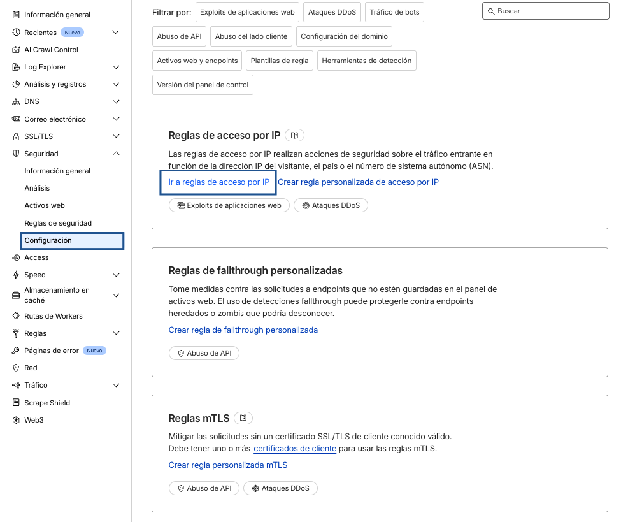This screenshot has height=522, width=628.
Task: Filter by Herramientas de detección
Action: click(366, 61)
